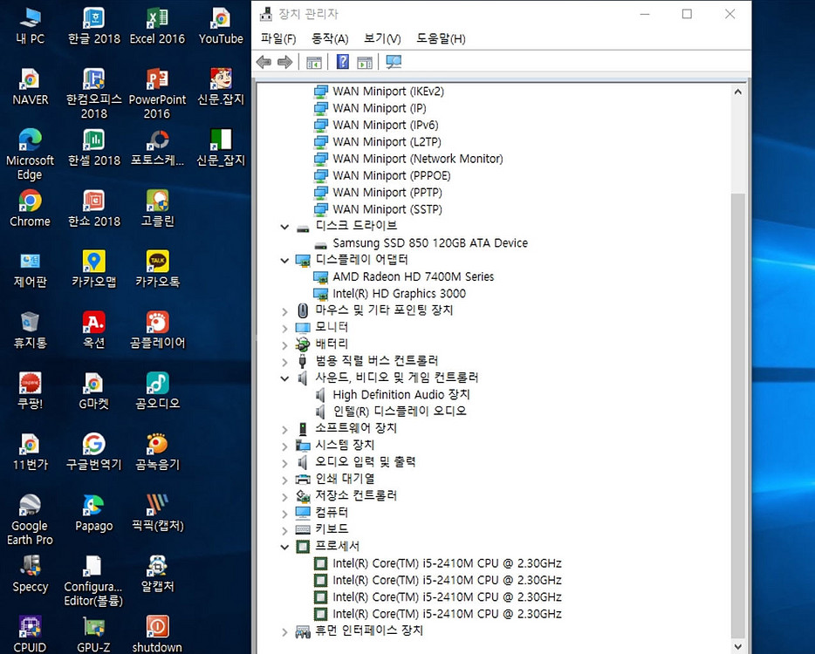
Task: Select WAN Miniport (IKEv2) entry
Action: (x=388, y=92)
